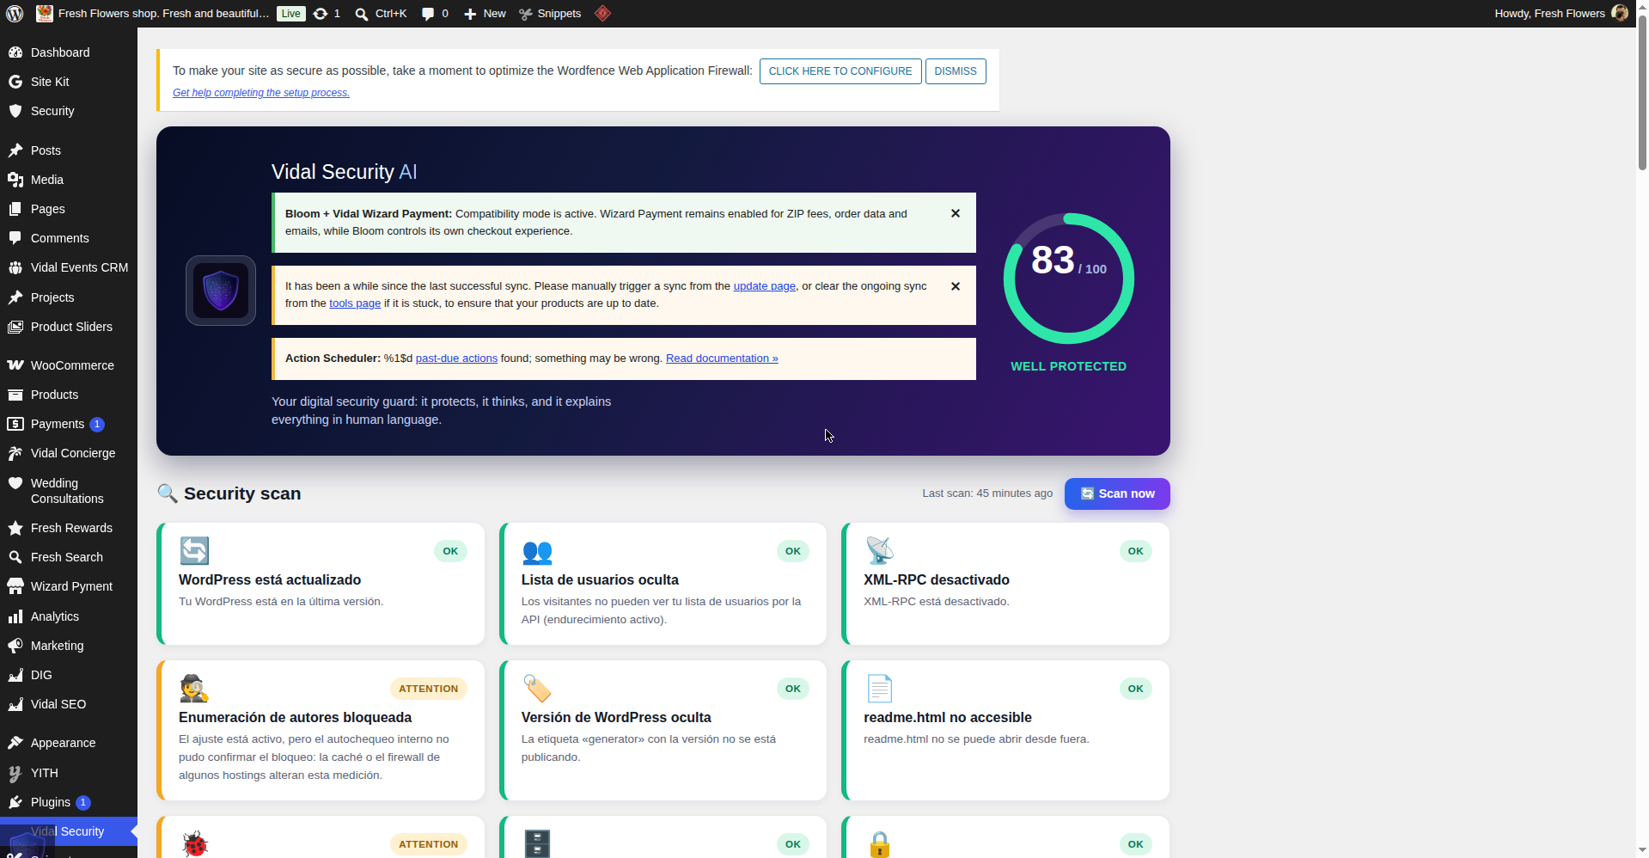Screen dimensions: 1649x858
Task: Click the Payments sidebar icon
Action: tap(15, 424)
